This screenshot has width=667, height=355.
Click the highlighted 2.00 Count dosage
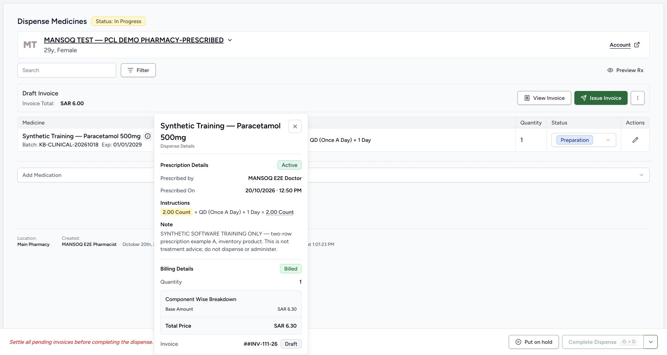click(176, 212)
